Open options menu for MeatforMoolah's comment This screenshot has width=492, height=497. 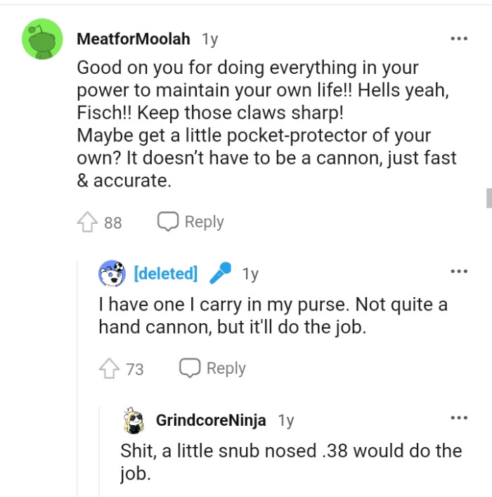click(458, 38)
